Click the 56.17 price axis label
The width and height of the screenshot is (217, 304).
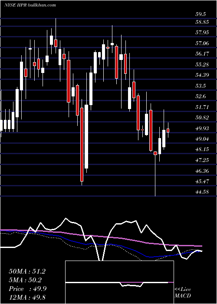[x=202, y=54]
